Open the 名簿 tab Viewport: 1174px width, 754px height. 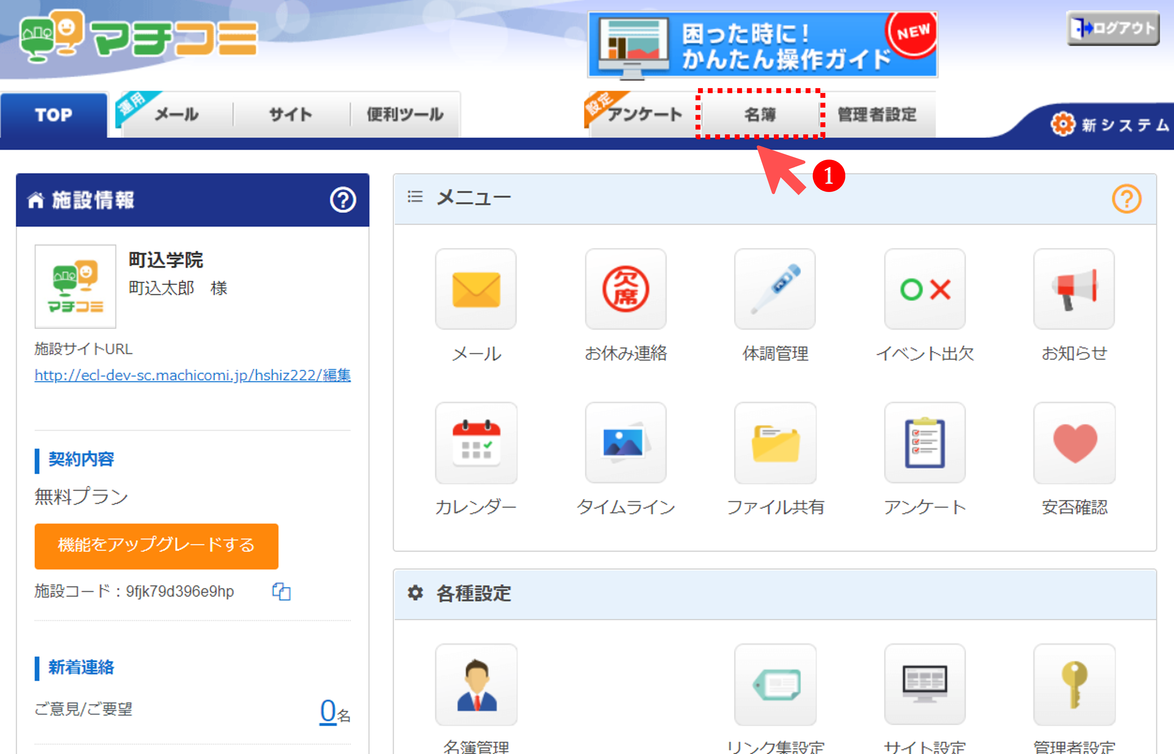click(760, 114)
